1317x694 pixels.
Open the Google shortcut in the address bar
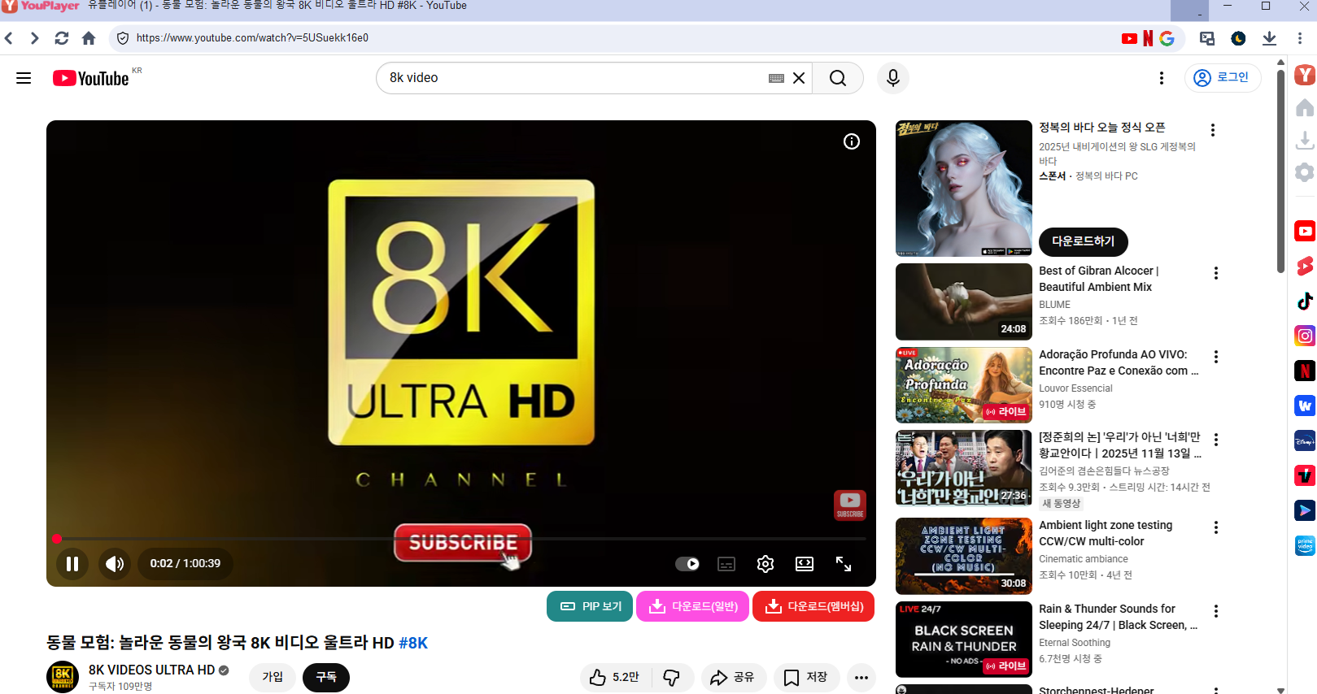coord(1167,38)
